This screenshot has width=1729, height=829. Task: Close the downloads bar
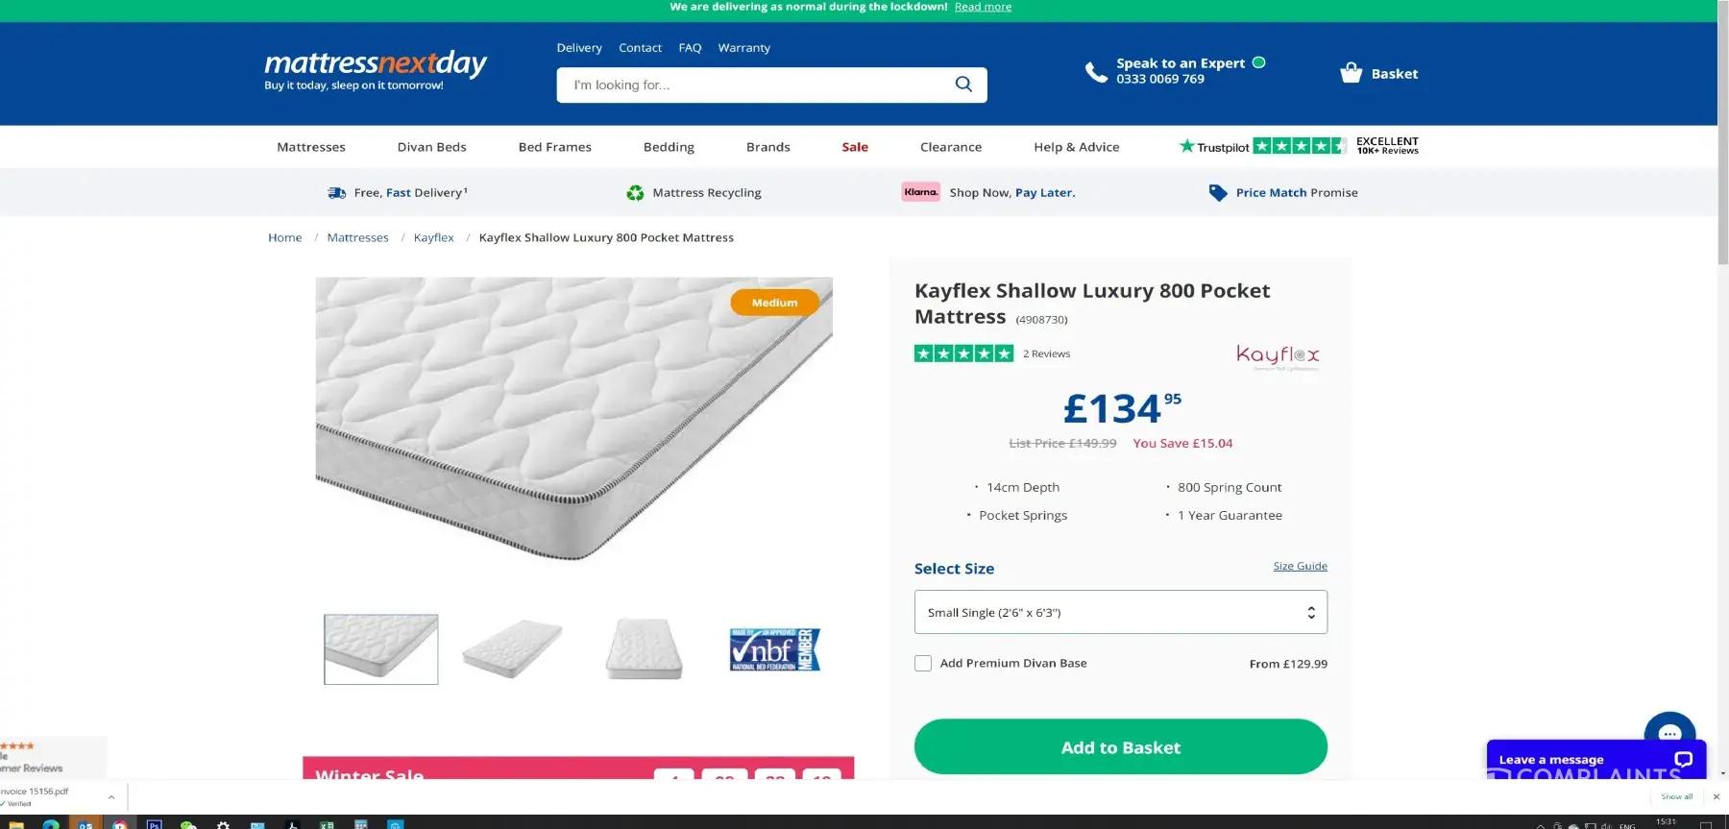pyautogui.click(x=1717, y=796)
